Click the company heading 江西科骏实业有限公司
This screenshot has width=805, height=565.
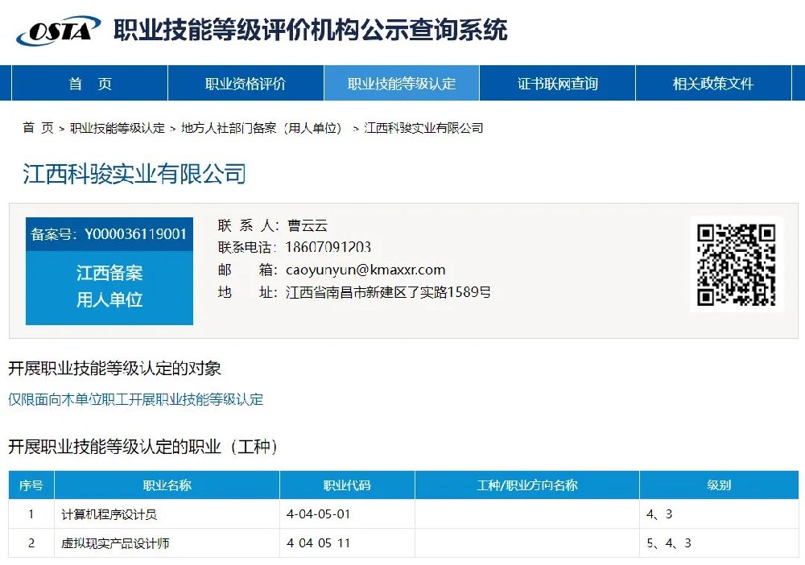click(x=134, y=174)
